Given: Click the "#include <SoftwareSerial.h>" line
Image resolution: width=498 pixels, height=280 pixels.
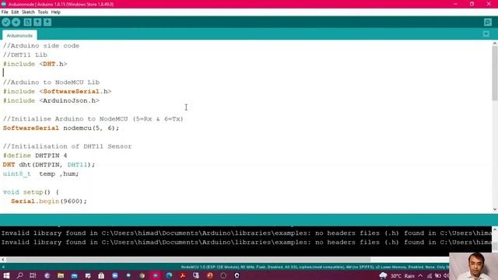Looking at the screenshot, I should (x=57, y=92).
